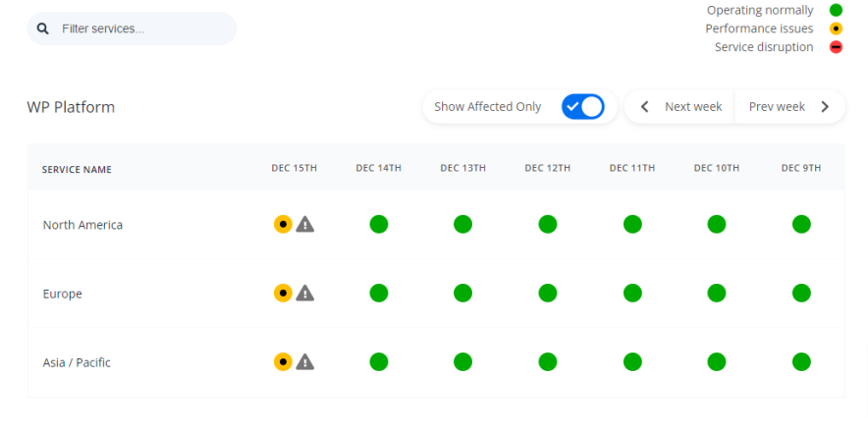This screenshot has width=868, height=434.
Task: Click North America green status for Dec 14th
Action: (x=379, y=224)
